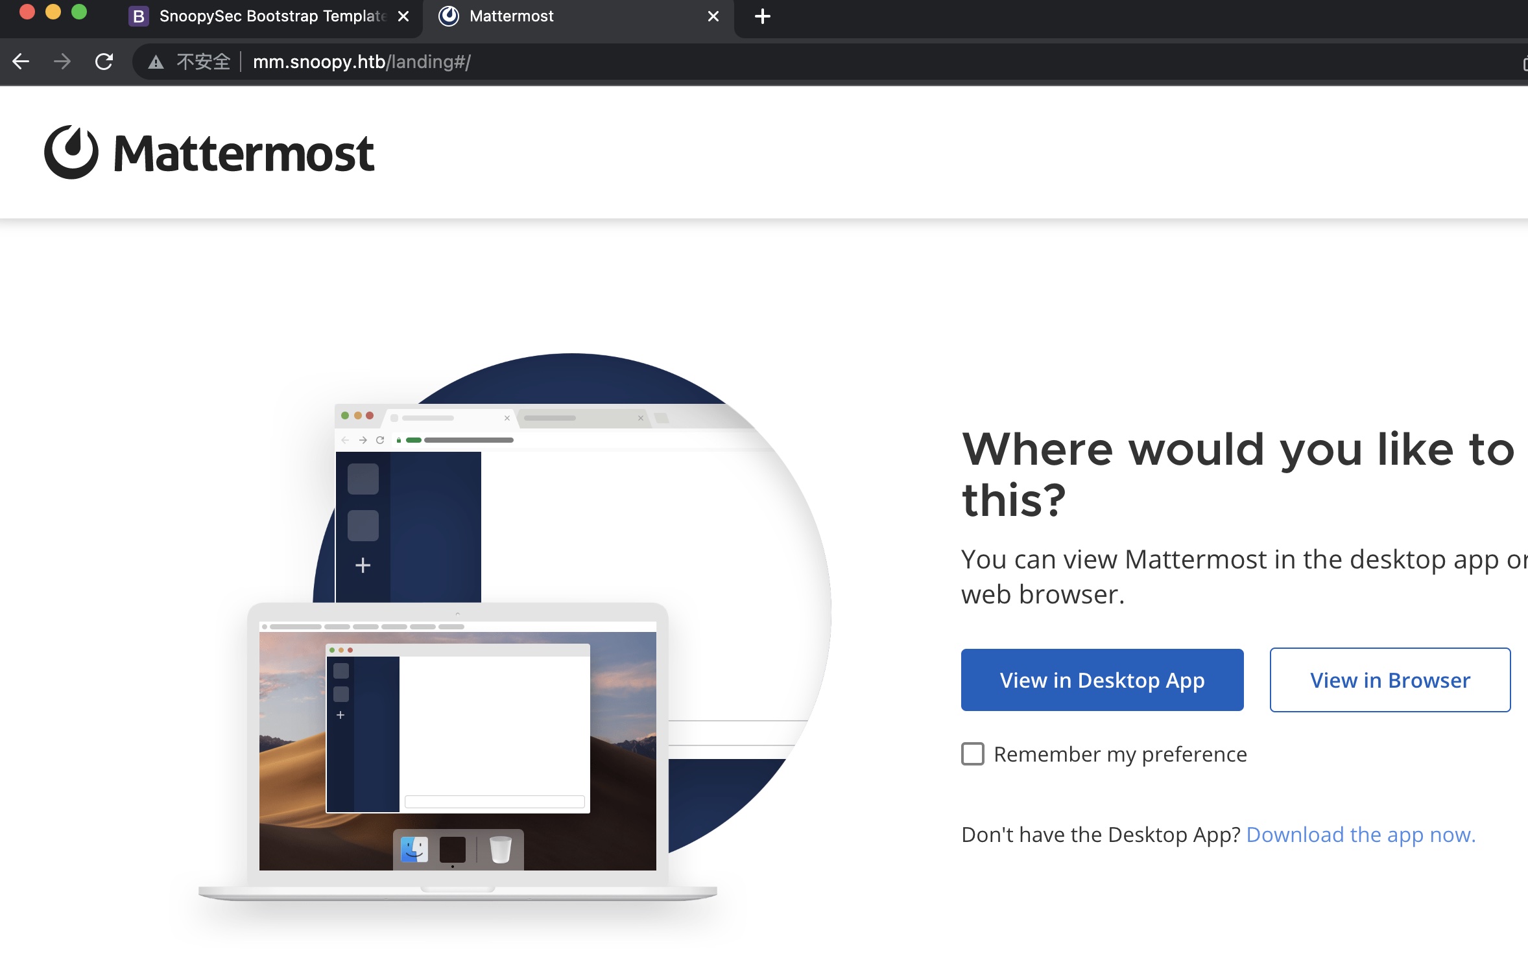Click View in Desktop App button
The height and width of the screenshot is (958, 1528).
point(1102,680)
